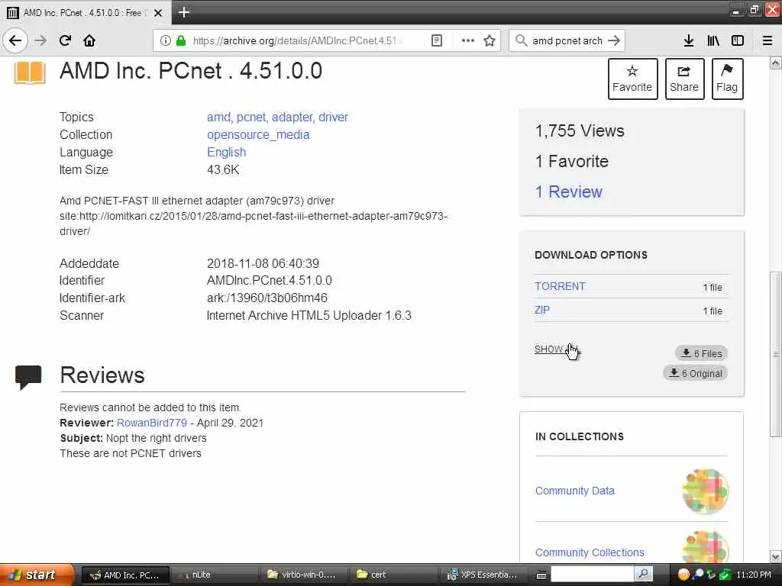Open reviewer RowanBird779 profile link

pos(152,423)
